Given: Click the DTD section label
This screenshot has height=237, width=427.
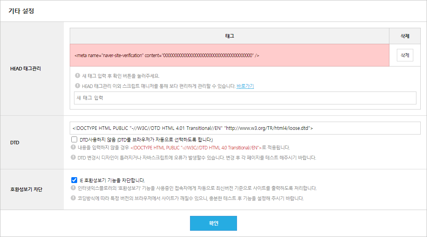Looking at the screenshot, I should [15, 142].
